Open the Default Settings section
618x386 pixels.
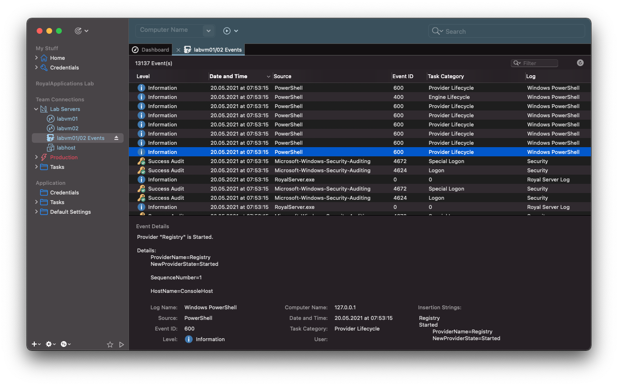pos(70,211)
